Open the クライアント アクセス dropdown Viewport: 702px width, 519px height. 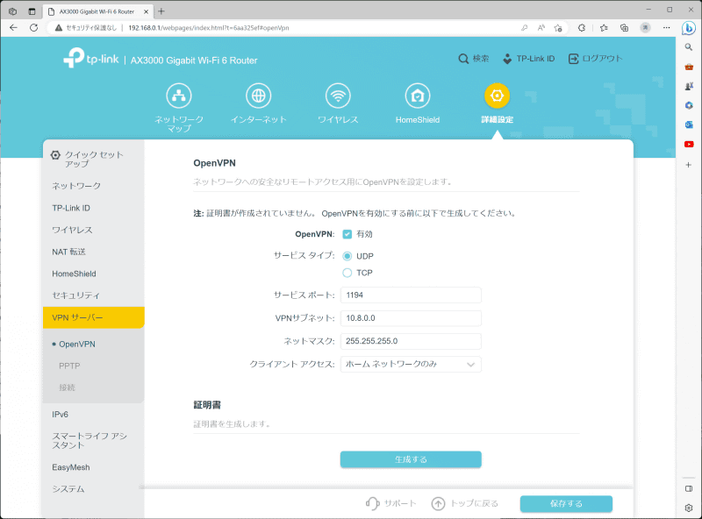tap(410, 364)
